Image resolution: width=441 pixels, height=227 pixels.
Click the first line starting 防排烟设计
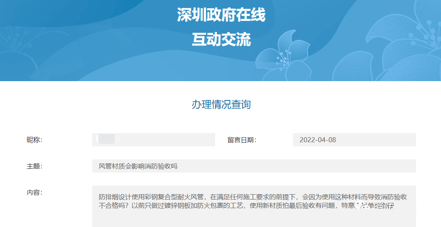(252, 197)
